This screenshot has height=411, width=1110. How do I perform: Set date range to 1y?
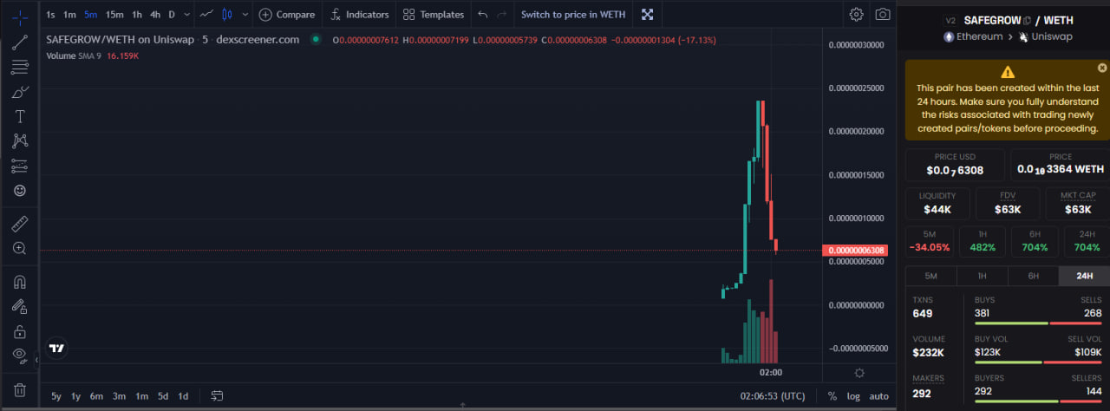(76, 396)
